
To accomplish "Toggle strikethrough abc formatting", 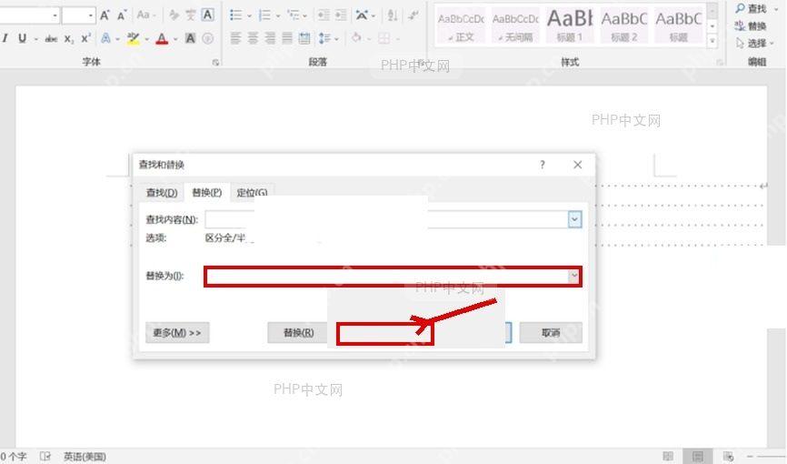I will [x=51, y=39].
